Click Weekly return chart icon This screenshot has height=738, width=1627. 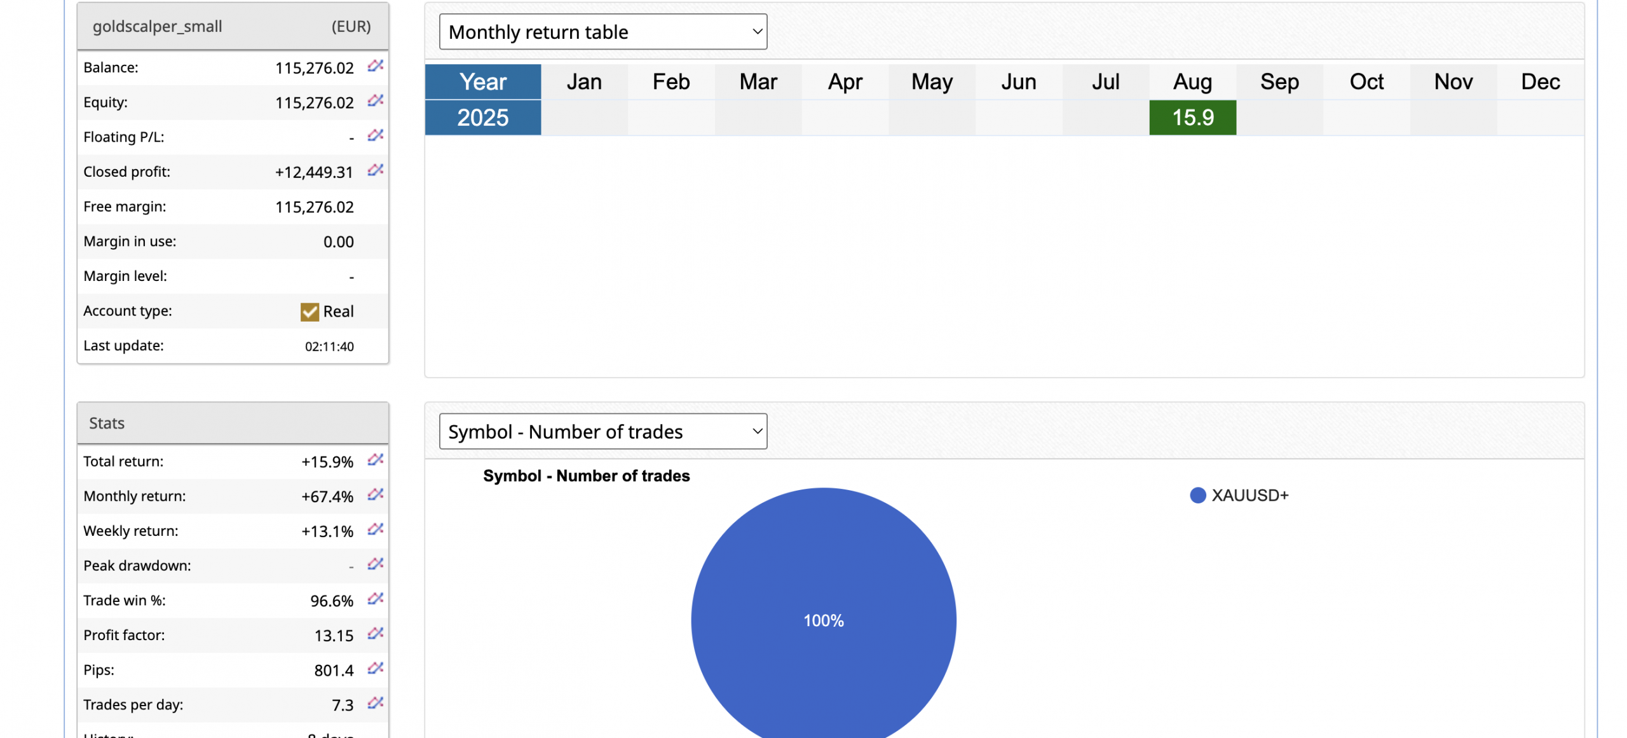[375, 529]
